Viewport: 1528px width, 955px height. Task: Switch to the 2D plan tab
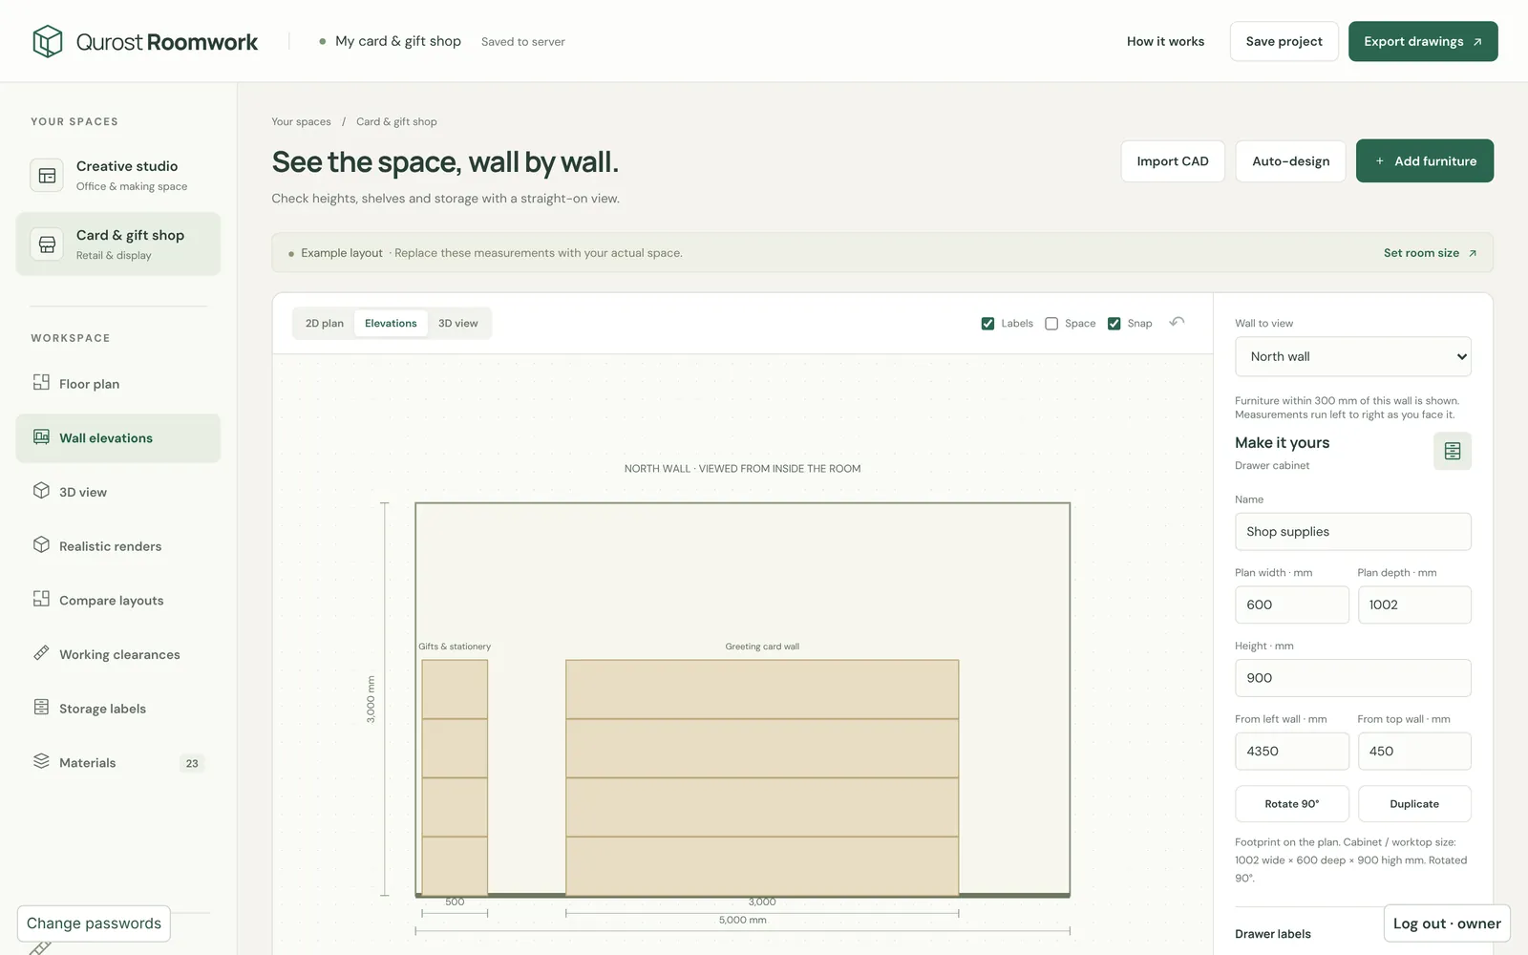click(325, 324)
